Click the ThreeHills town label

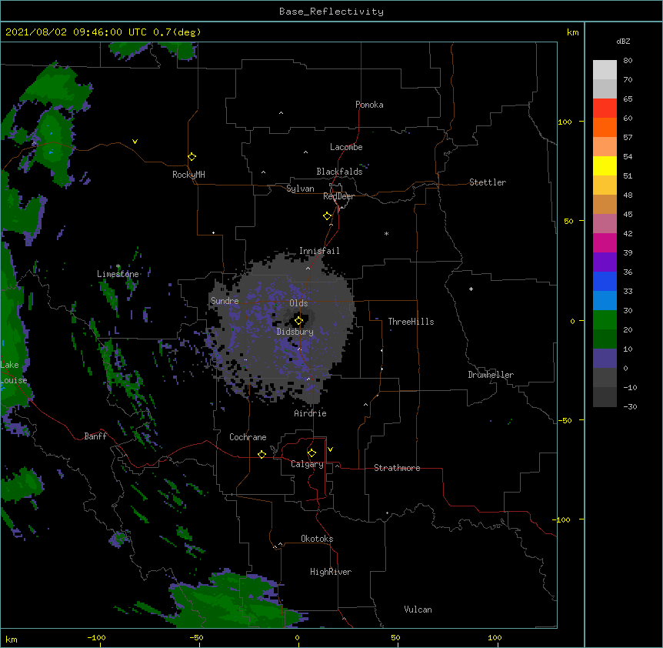(x=411, y=322)
